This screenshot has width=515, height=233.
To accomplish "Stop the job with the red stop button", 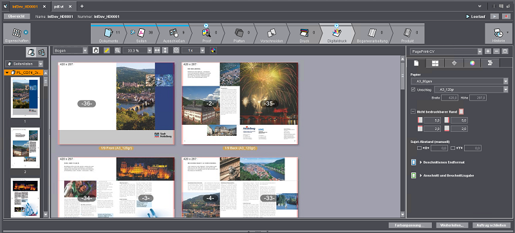I will click(x=505, y=16).
